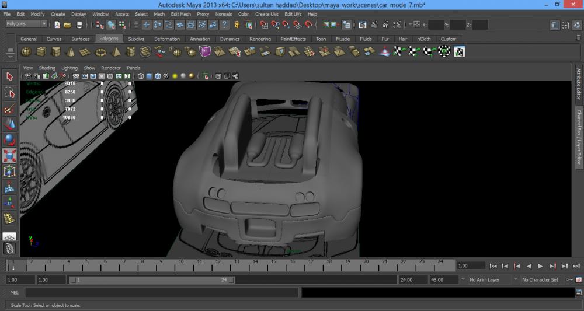The width and height of the screenshot is (584, 311).
Task: Select the Rotate tool in the toolbox
Action: pyautogui.click(x=9, y=140)
